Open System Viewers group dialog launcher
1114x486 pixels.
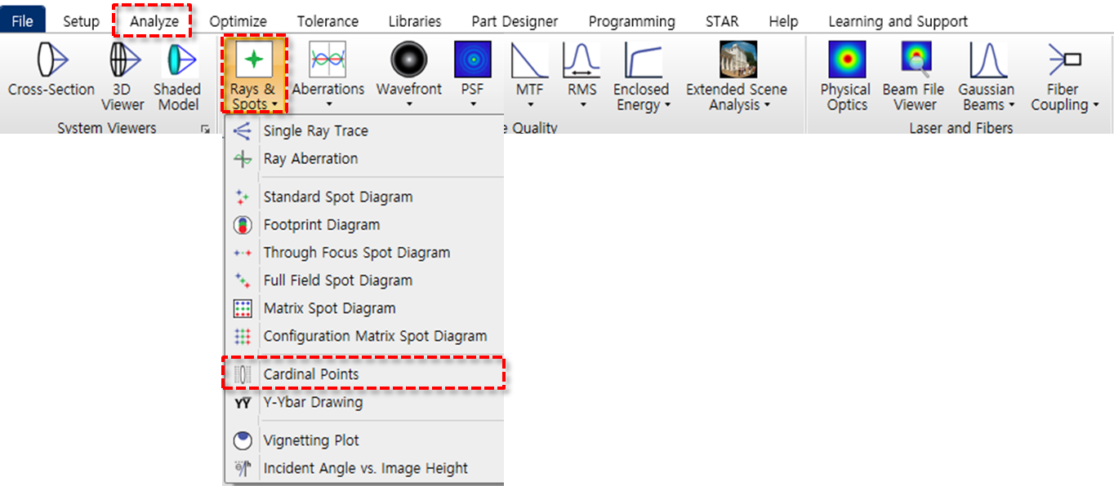point(205,129)
